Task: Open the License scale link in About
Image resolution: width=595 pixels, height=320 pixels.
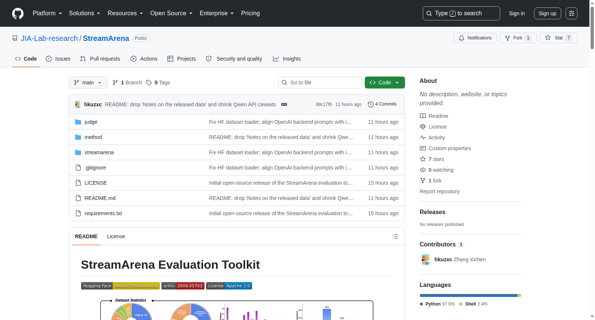Action: pos(433,127)
